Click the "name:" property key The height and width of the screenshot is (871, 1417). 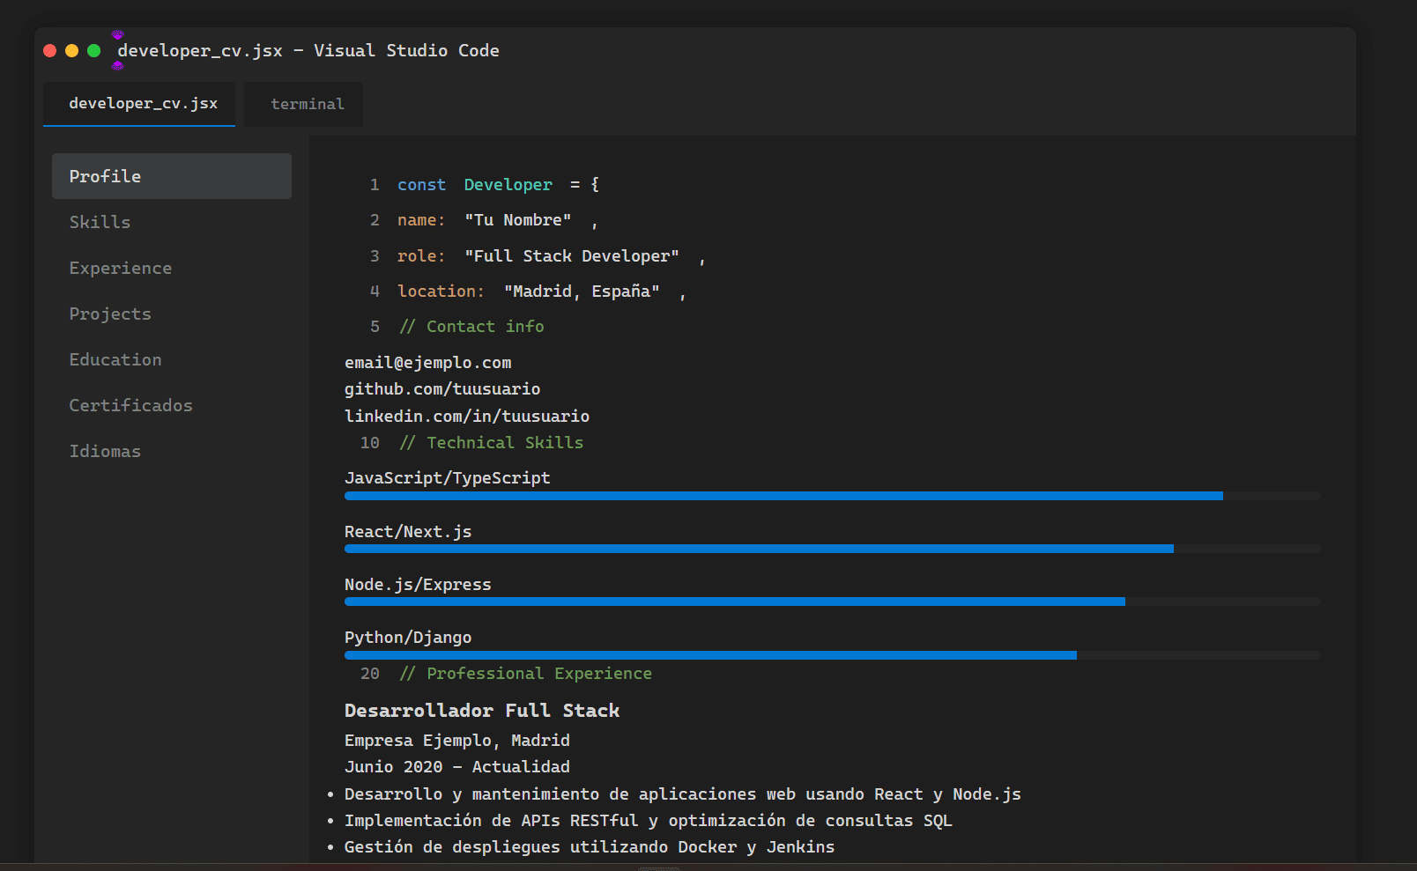421,220
